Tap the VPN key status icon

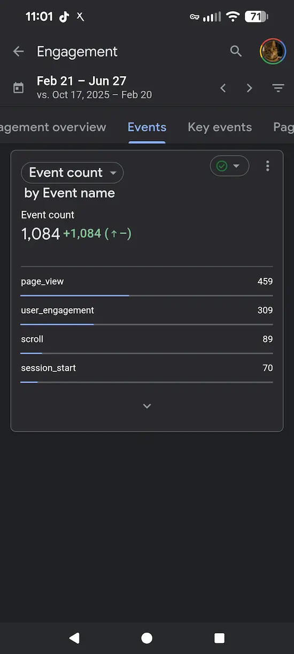pos(195,17)
